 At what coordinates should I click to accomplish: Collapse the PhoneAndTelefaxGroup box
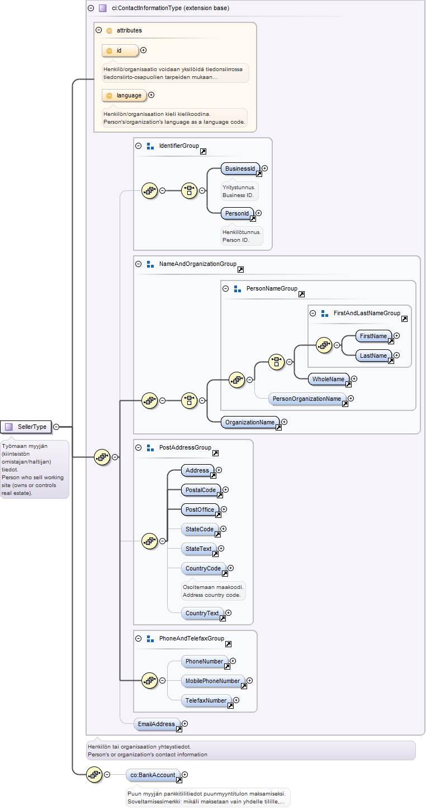139,638
